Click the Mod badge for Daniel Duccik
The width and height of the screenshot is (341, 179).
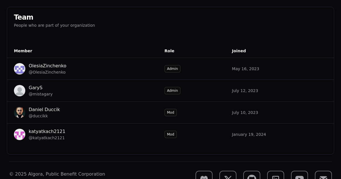(x=170, y=113)
